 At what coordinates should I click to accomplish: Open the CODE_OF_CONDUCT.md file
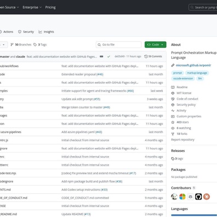point(14,198)
